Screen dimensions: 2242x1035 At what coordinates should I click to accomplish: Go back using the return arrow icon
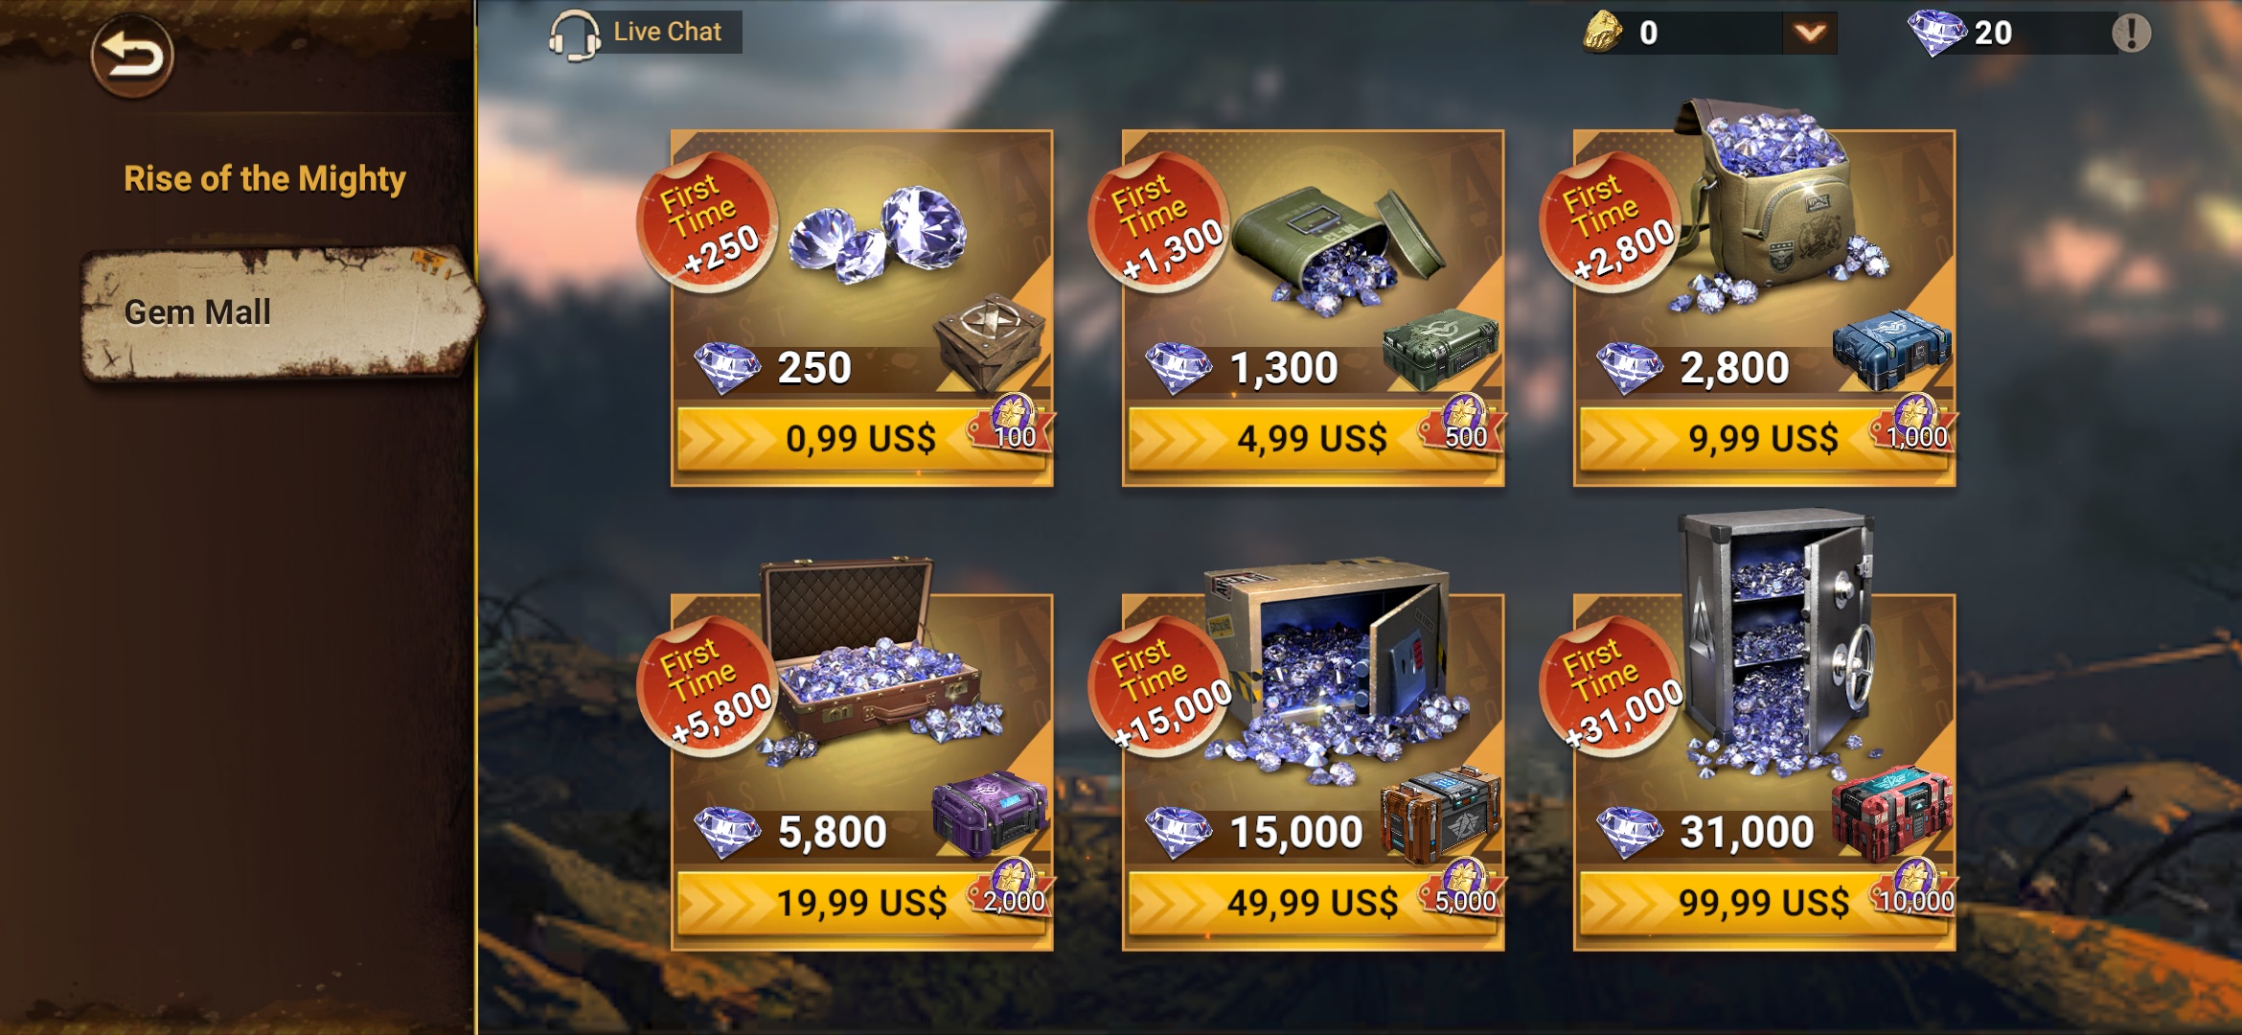click(132, 56)
